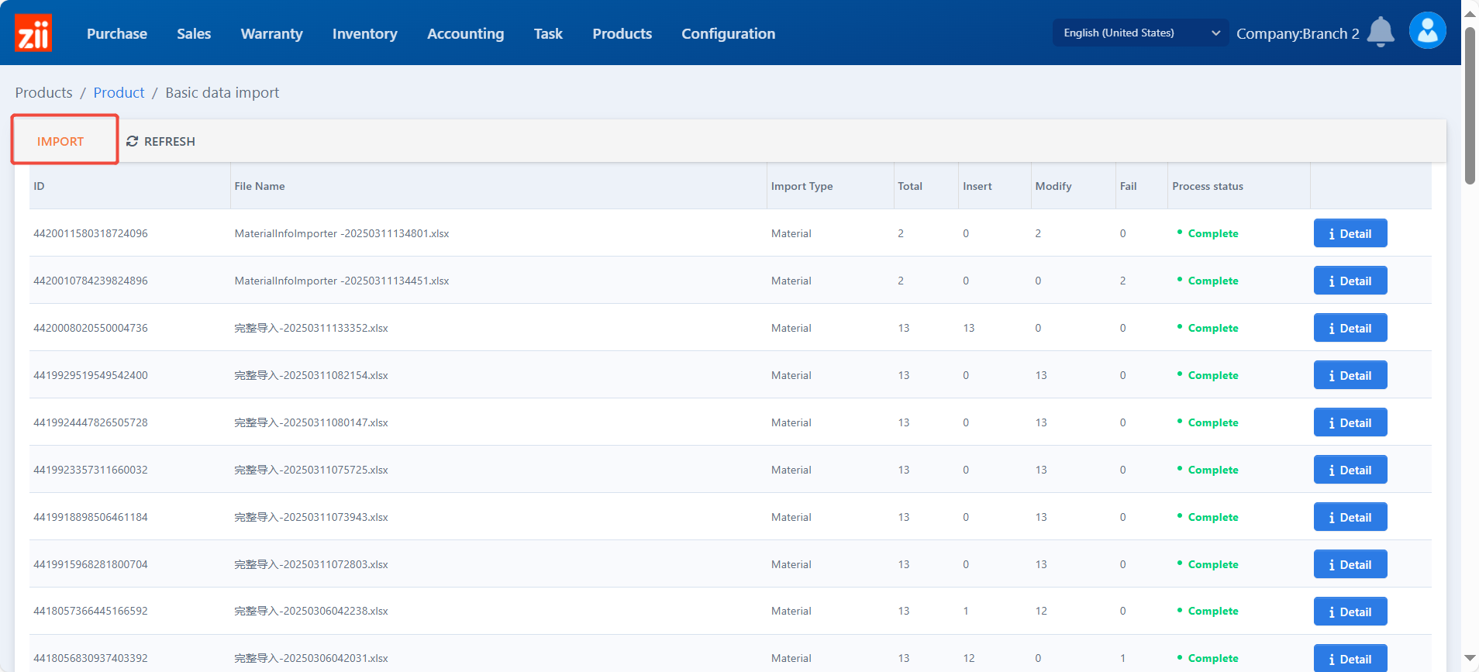Click the Process status column header
The width and height of the screenshot is (1479, 672).
click(x=1207, y=186)
